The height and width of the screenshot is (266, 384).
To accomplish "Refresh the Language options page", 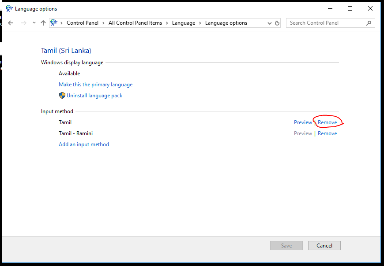I will point(277,23).
